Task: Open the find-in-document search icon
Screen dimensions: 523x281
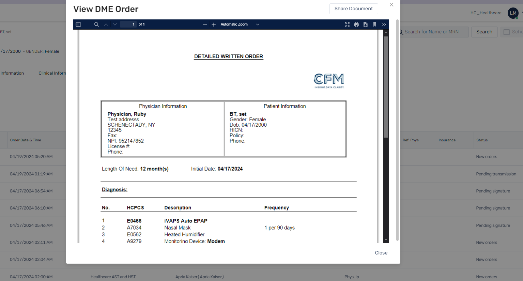Action: coord(96,25)
